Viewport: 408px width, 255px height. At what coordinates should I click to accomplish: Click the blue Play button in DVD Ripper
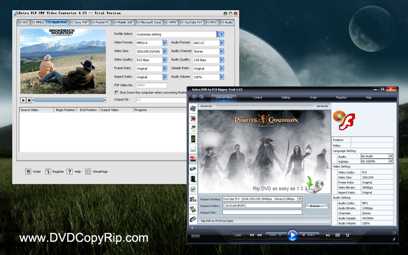point(292,235)
